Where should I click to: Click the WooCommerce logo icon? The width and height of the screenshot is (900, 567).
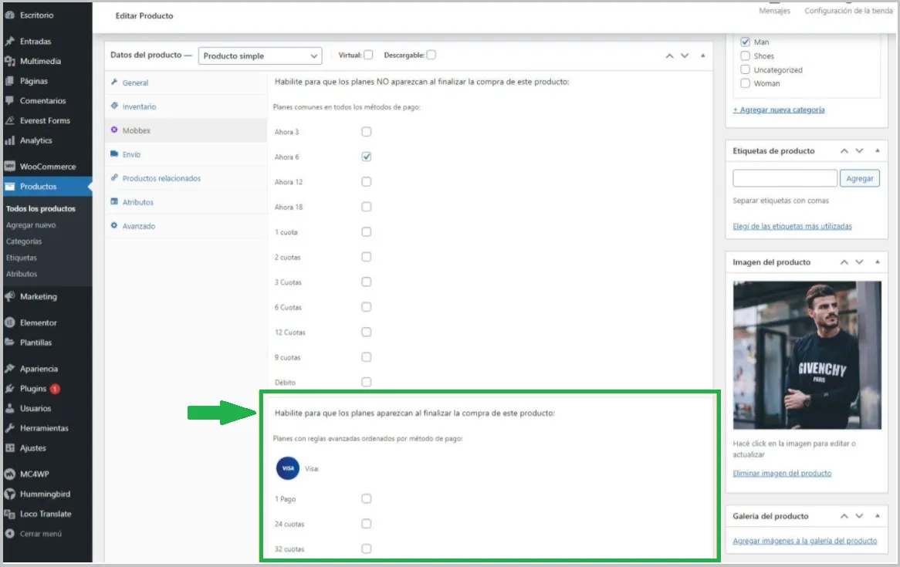click(9, 167)
